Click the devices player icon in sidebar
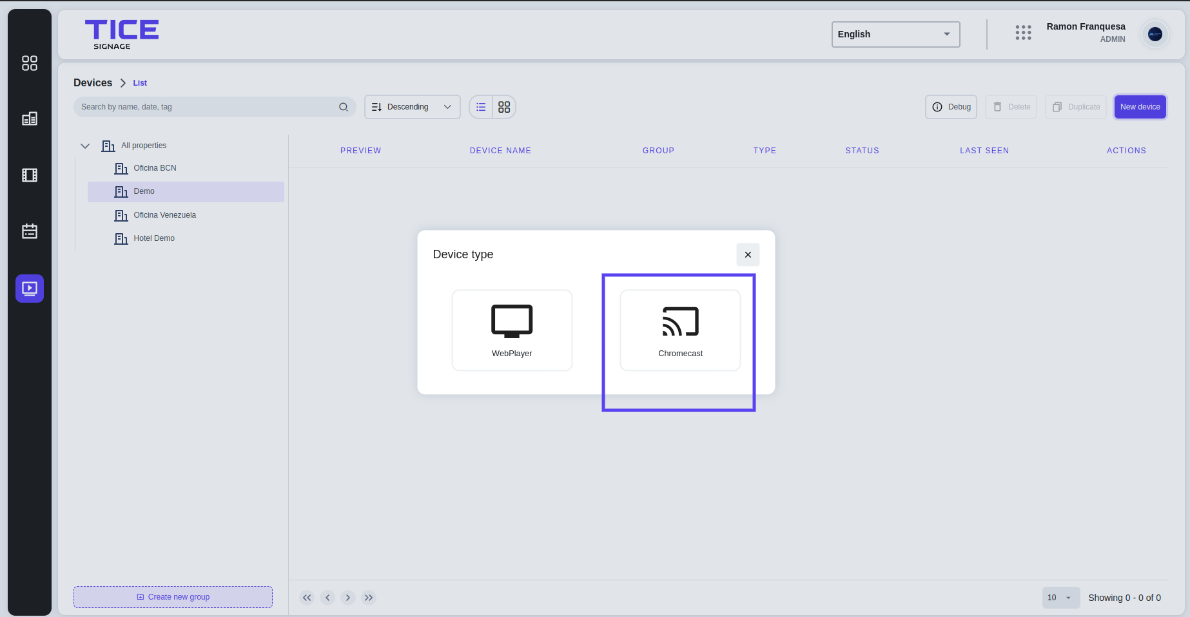The image size is (1190, 617). click(30, 289)
